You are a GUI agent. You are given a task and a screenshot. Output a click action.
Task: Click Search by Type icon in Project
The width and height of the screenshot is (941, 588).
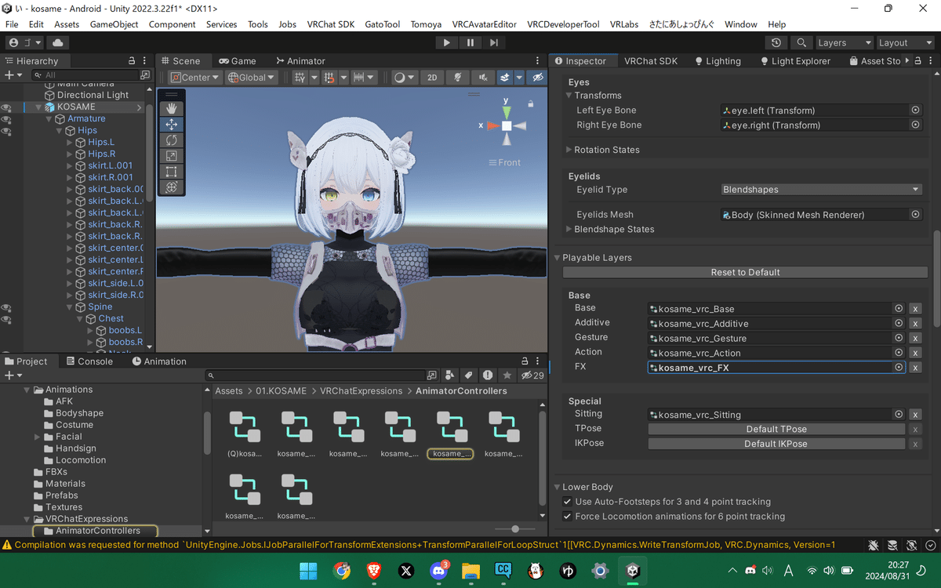[x=449, y=376]
